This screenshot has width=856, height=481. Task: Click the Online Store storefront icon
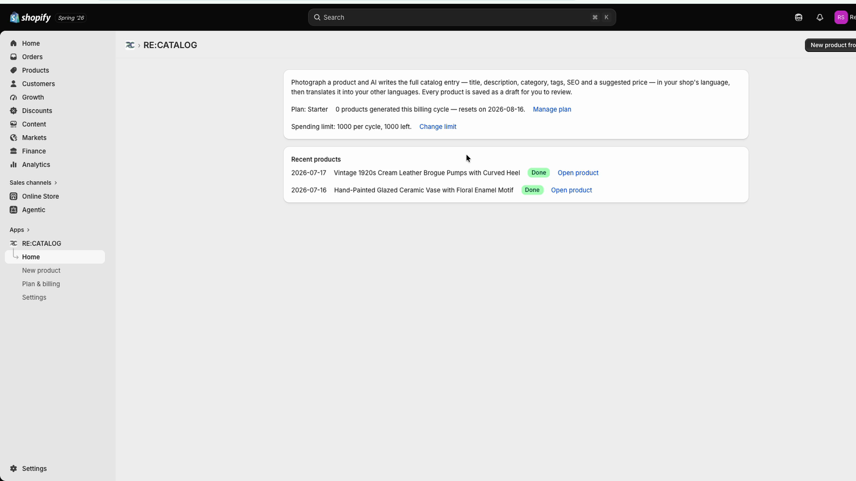pos(13,196)
